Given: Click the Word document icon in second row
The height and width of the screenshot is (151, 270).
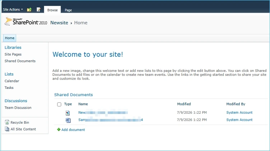Looking at the screenshot, I should tap(68, 120).
